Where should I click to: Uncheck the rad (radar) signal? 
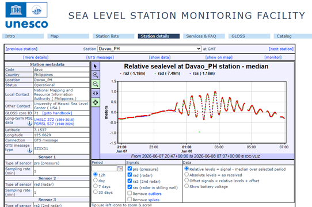[130, 175]
